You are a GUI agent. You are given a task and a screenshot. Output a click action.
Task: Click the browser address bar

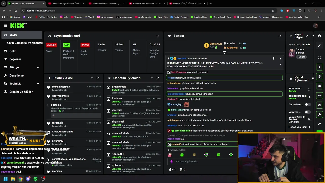tap(146, 11)
